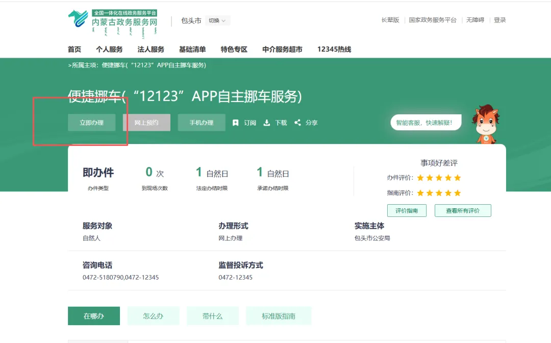Click the first star of 办件评价
551x343 pixels.
pos(420,178)
